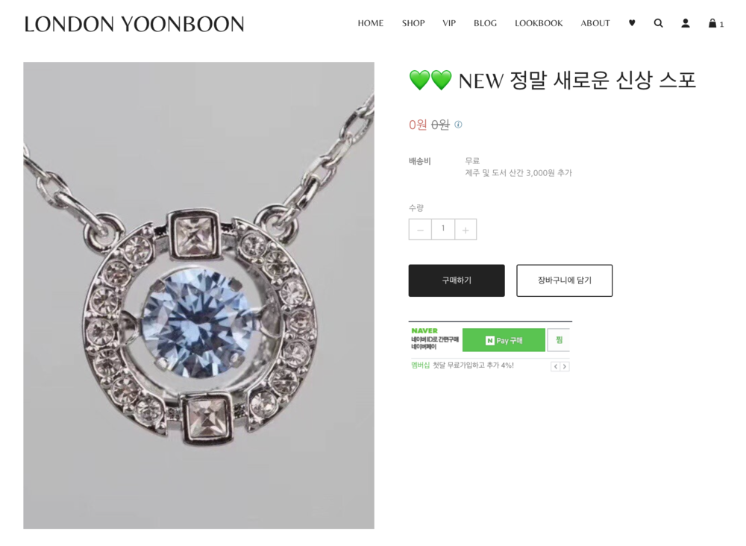Open the SHOP menu item
Screen dimensions: 746x546
pyautogui.click(x=413, y=23)
